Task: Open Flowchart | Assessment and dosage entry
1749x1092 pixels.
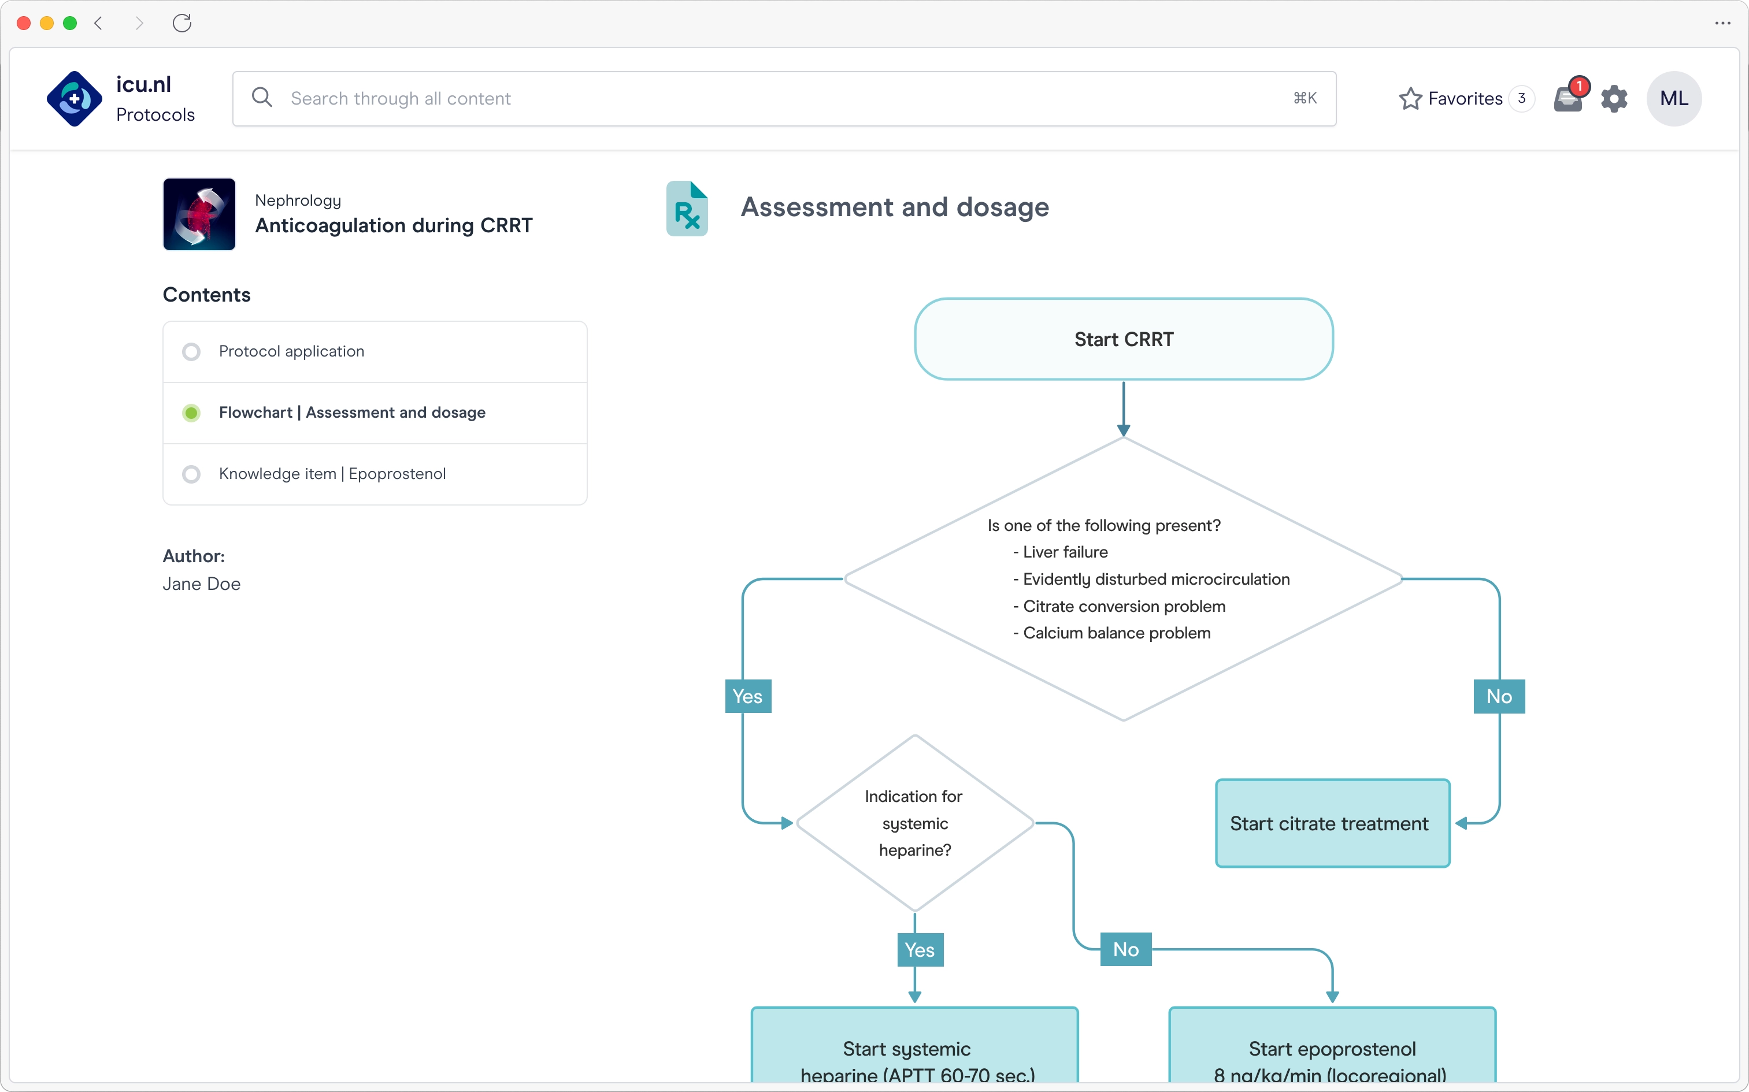Action: click(375, 413)
